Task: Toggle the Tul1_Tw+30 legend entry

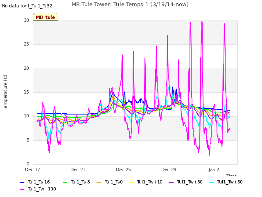Action: [x=186, y=182]
